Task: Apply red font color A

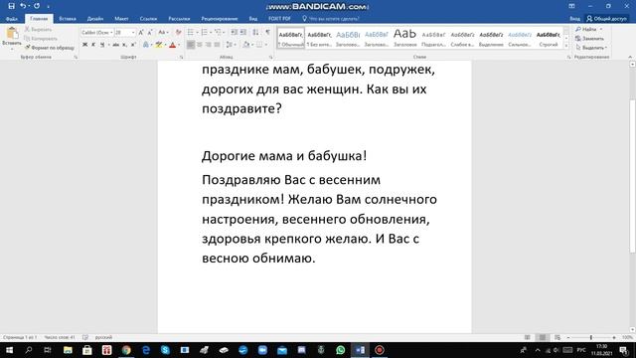Action: 172,45
